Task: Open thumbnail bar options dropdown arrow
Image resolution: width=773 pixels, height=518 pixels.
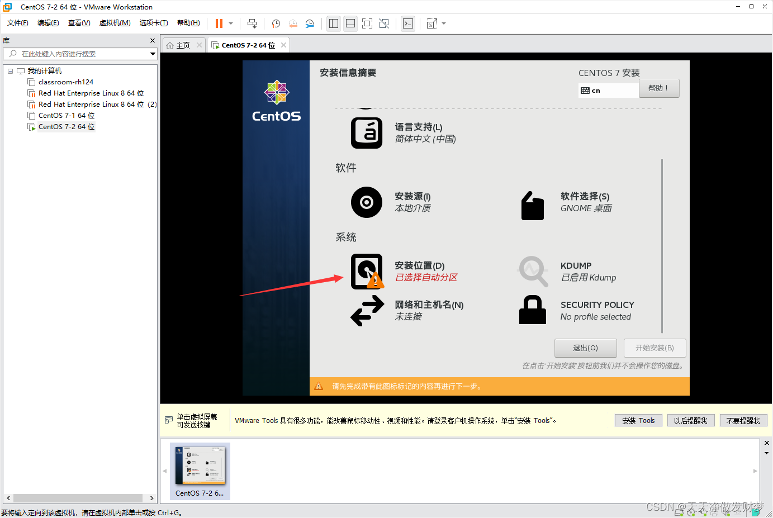Action: click(x=766, y=453)
